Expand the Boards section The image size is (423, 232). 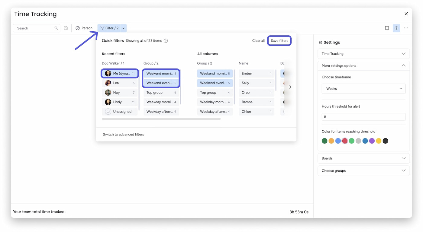point(363,158)
